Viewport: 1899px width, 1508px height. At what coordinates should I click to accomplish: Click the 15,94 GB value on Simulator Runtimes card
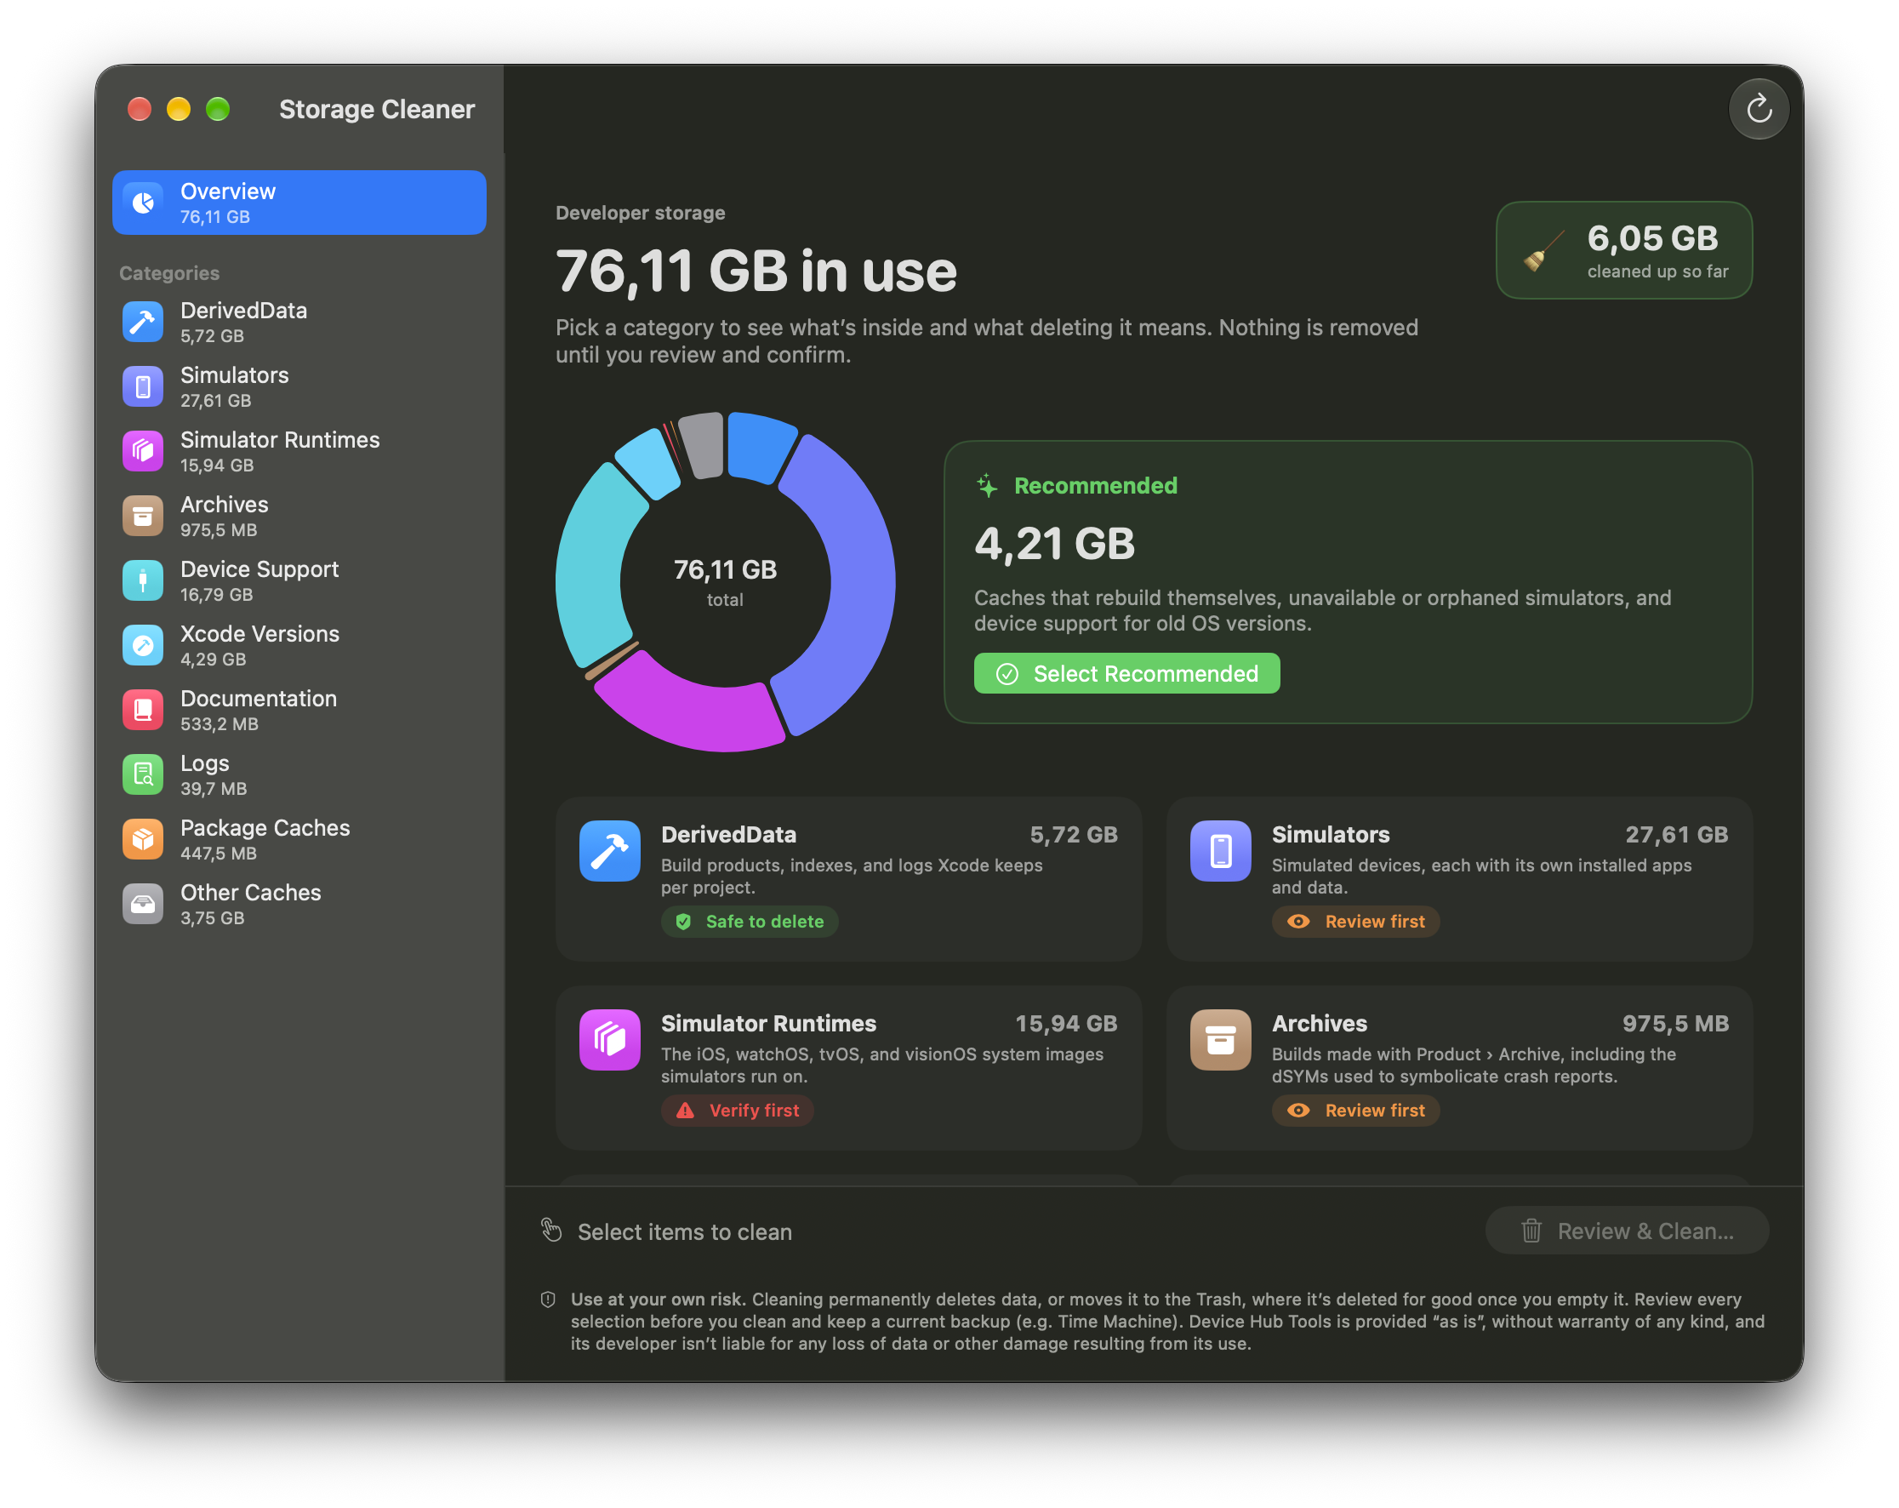coord(1066,1024)
